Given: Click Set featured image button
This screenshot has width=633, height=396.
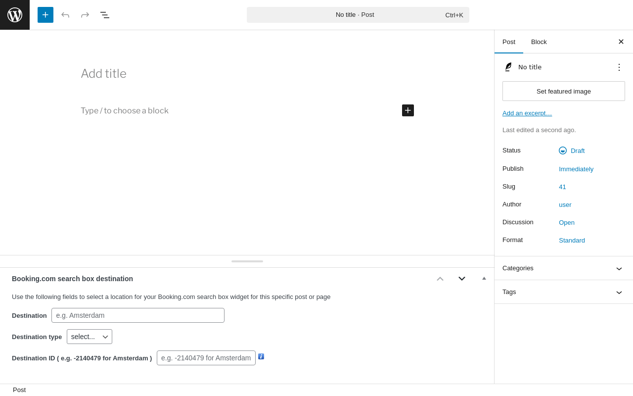Looking at the screenshot, I should coord(564,91).
